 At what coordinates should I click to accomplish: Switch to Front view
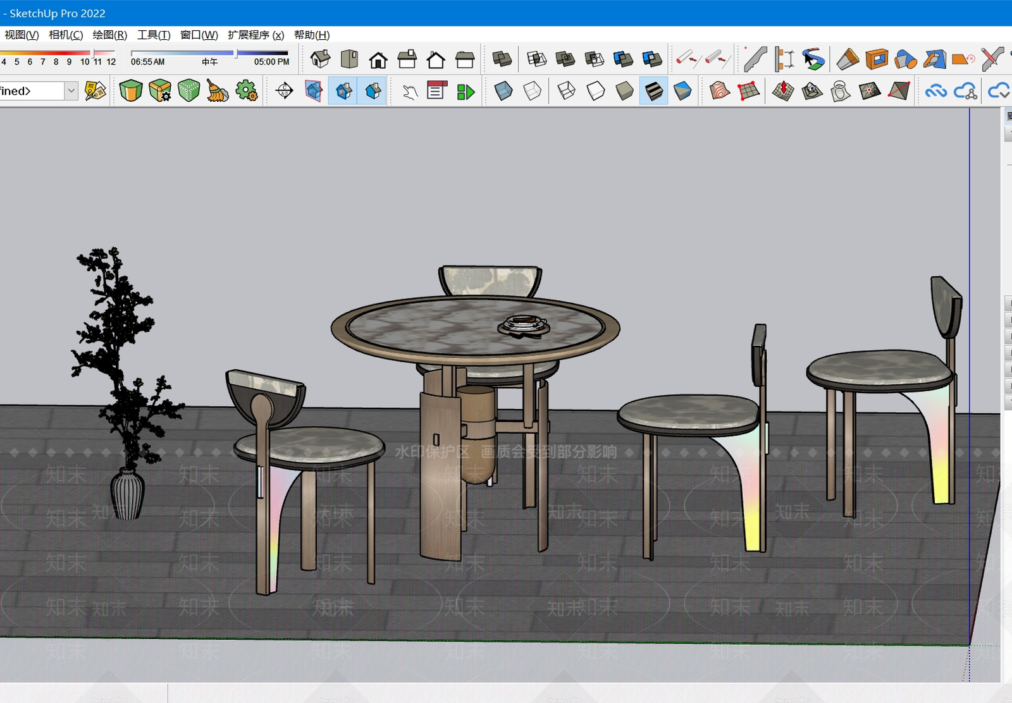pos(378,59)
